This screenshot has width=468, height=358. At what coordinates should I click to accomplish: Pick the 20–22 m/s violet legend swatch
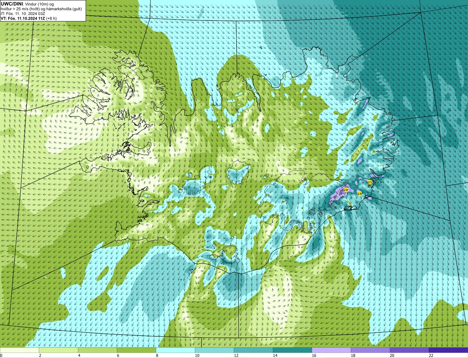(409, 350)
